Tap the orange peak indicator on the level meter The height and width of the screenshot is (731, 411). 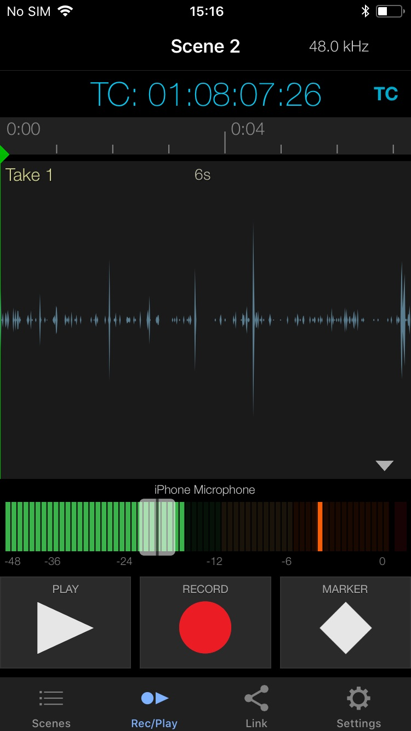320,527
